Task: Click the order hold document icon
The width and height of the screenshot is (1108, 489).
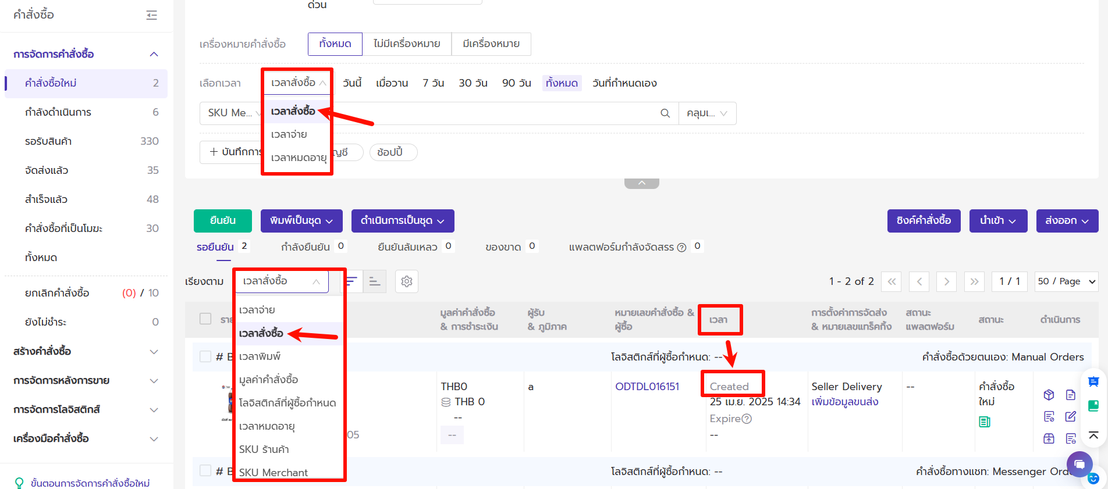Action: pyautogui.click(x=1071, y=438)
